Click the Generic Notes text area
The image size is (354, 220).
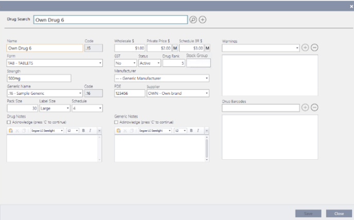pos(160,148)
